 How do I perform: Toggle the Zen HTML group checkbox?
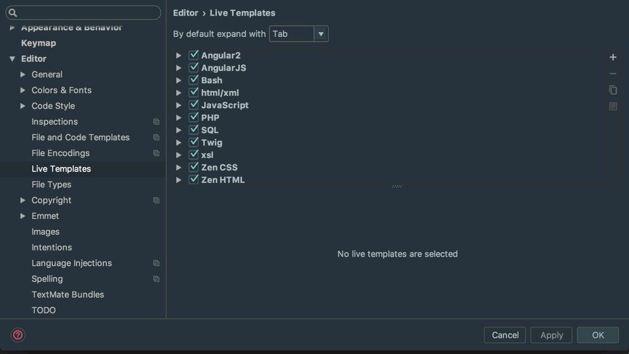194,180
